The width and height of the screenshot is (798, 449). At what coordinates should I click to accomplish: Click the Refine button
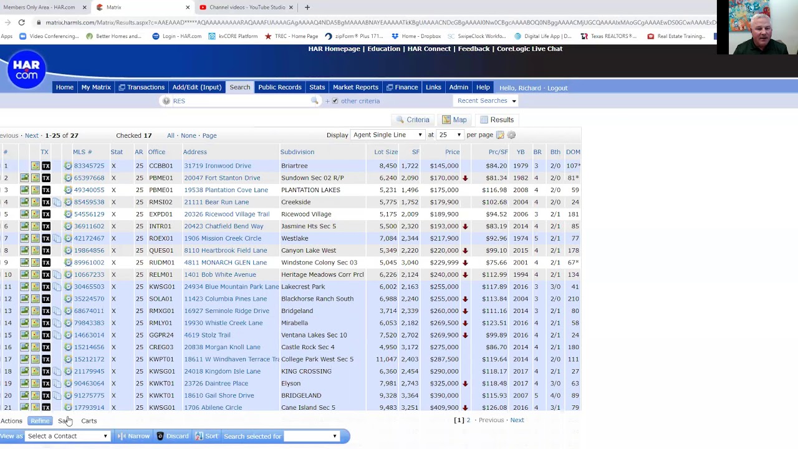tap(40, 421)
